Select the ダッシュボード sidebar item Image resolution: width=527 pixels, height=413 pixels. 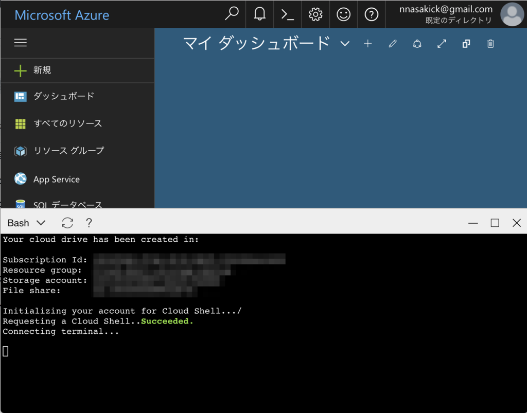[77, 96]
